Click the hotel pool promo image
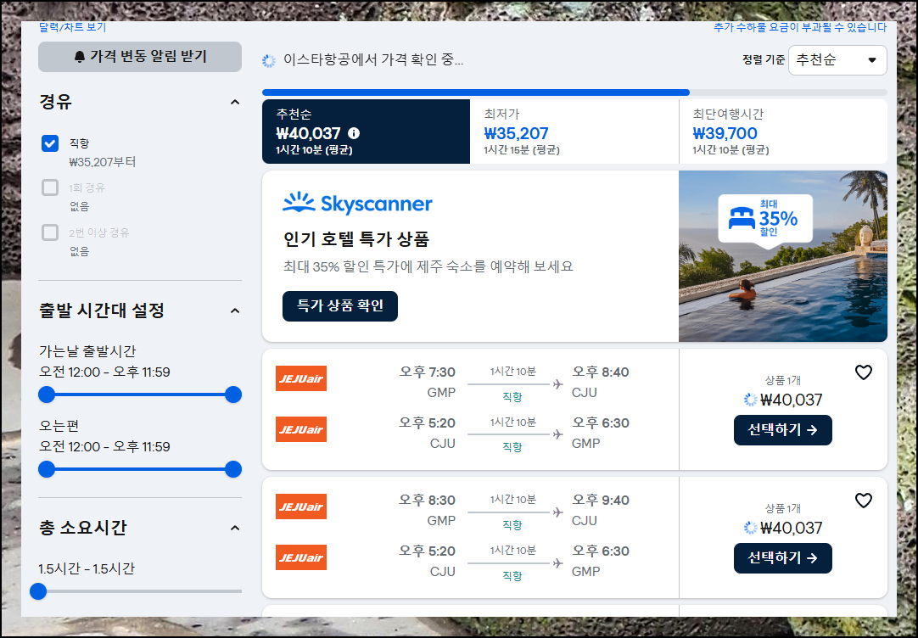Screen dimensions: 918x638 point(783,256)
